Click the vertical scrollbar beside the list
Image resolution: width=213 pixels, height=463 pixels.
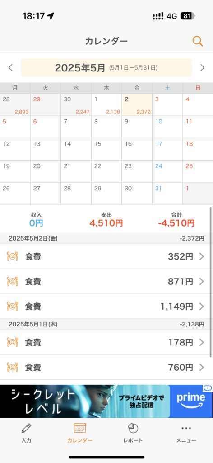(x=211, y=282)
